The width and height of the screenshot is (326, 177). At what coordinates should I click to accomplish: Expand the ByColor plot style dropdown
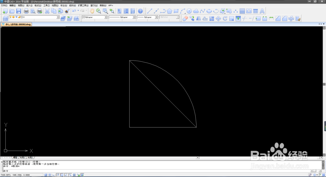(x=178, y=17)
